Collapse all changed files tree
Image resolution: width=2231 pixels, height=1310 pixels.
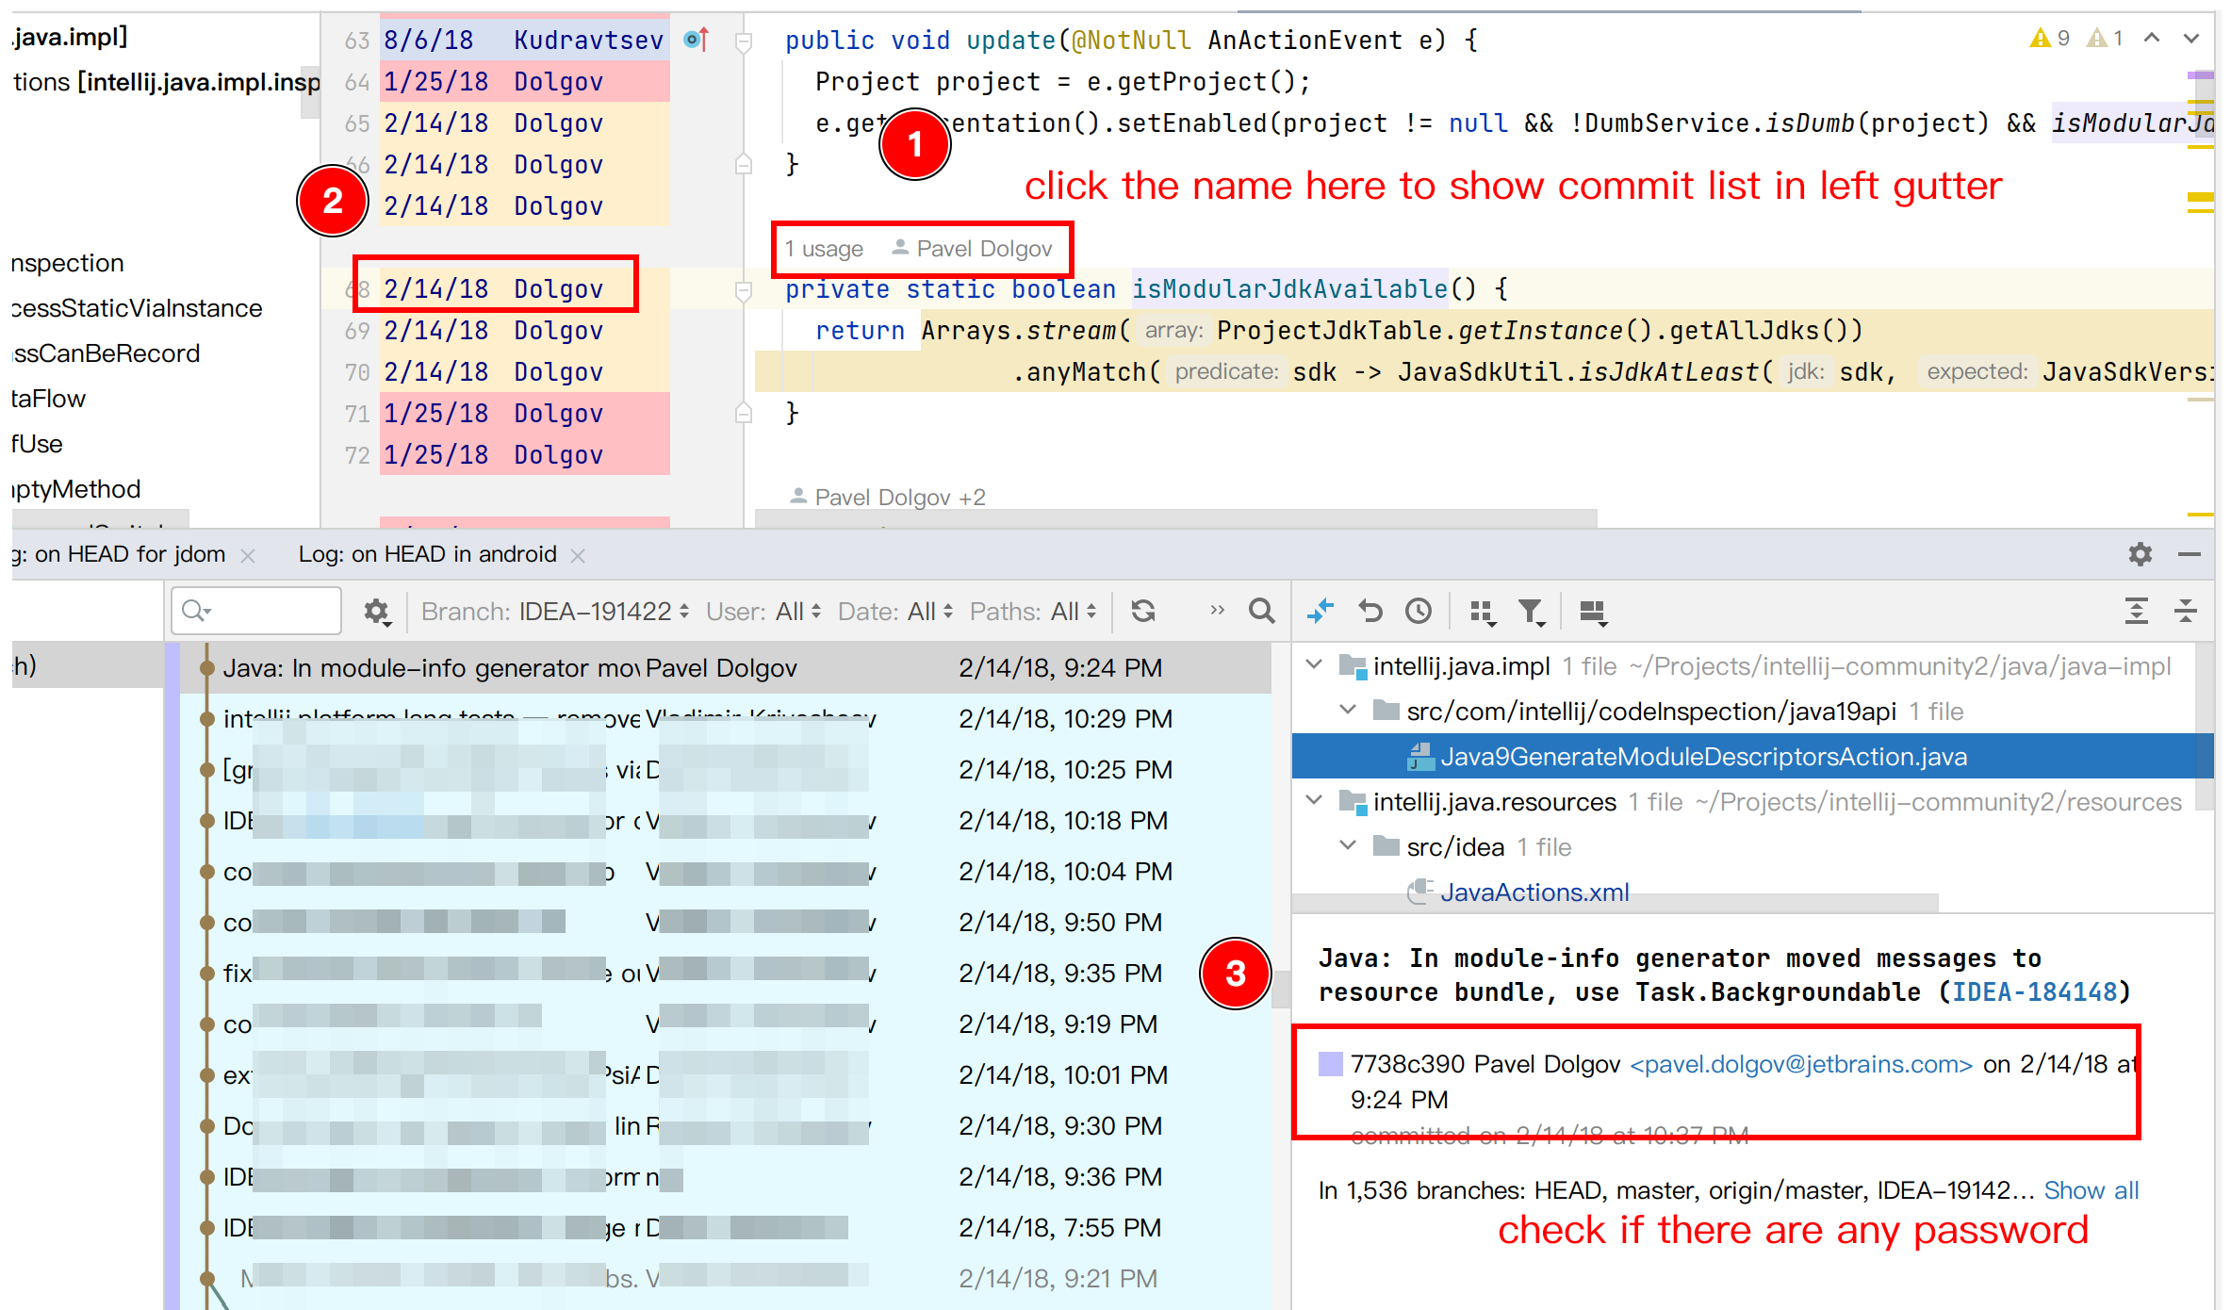click(2186, 612)
